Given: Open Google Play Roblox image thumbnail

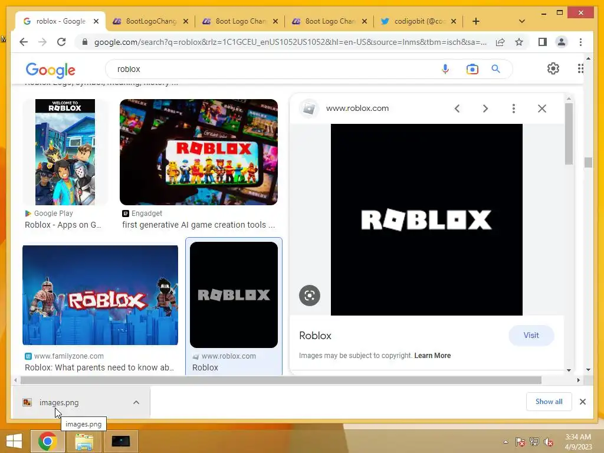Looking at the screenshot, I should click(65, 152).
